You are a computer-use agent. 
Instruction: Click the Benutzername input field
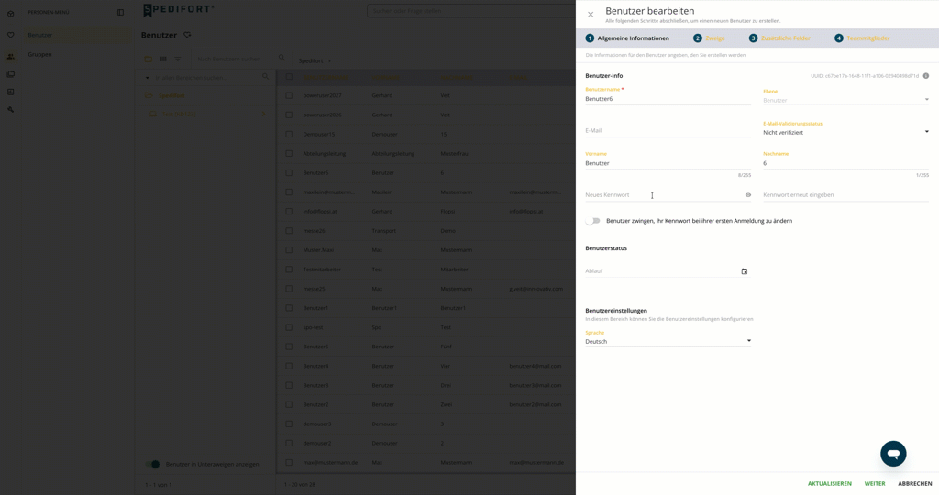[x=668, y=99]
